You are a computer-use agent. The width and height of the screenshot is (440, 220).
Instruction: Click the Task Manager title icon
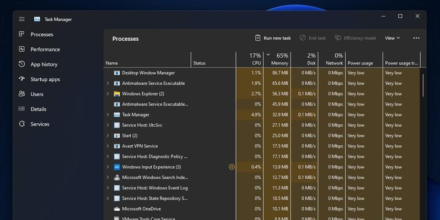click(37, 19)
